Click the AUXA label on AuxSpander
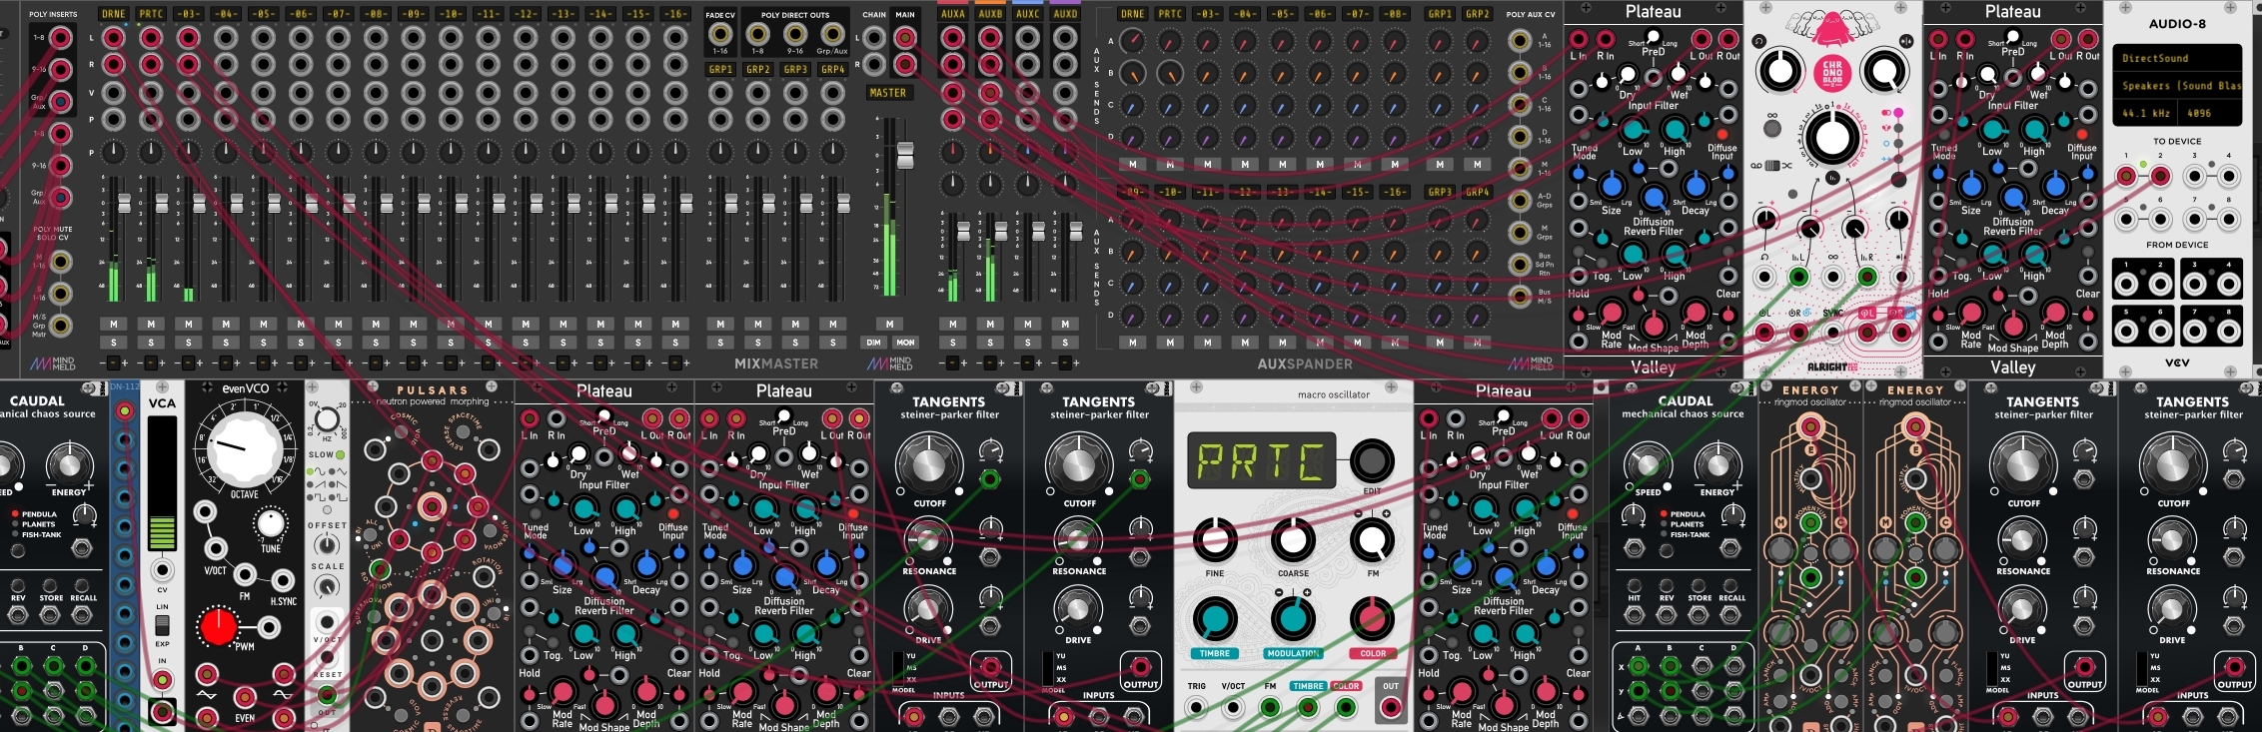 (953, 14)
